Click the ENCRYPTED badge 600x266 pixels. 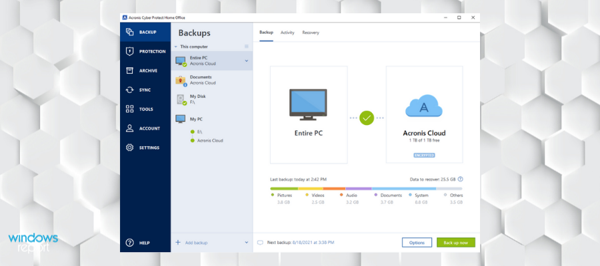(424, 156)
